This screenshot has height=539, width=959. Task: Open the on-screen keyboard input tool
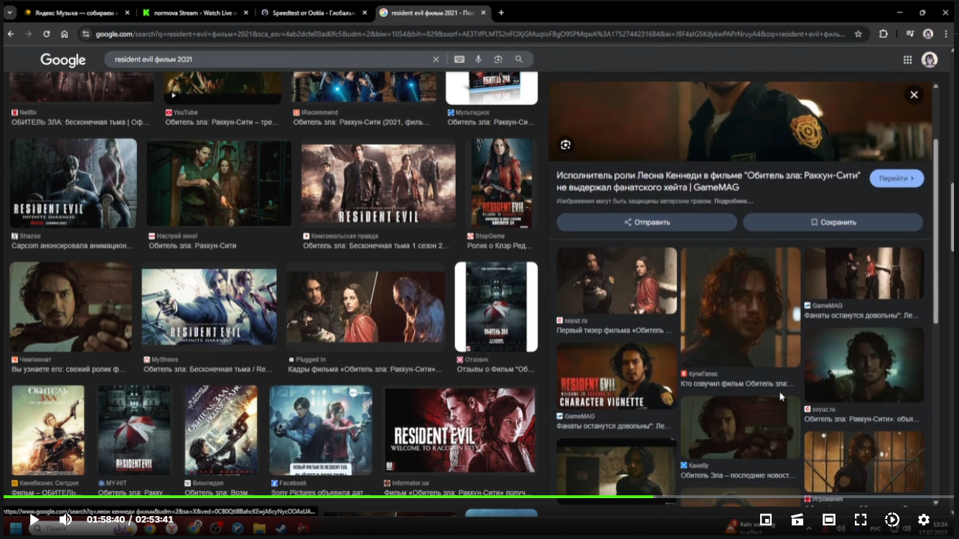coord(459,59)
